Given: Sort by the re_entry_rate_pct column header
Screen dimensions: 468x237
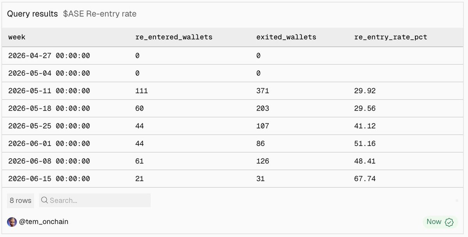Looking at the screenshot, I should point(391,37).
